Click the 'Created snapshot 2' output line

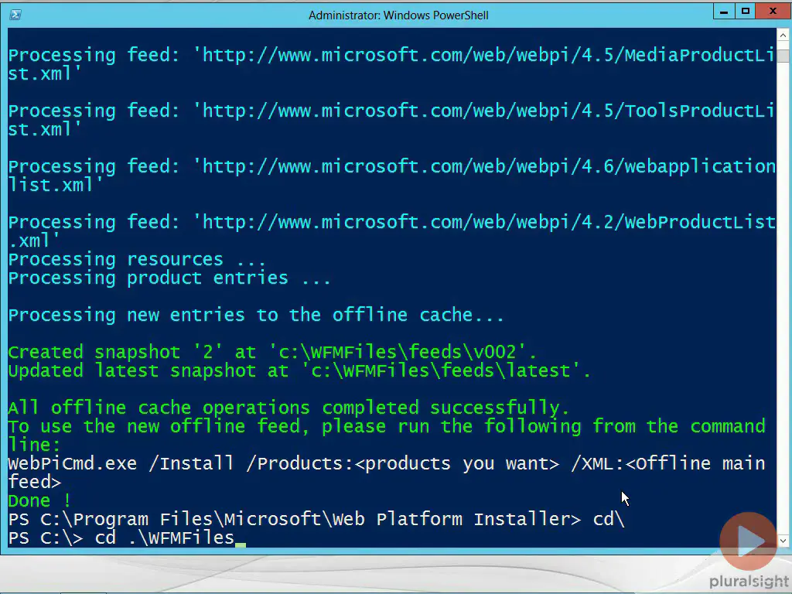[272, 352]
